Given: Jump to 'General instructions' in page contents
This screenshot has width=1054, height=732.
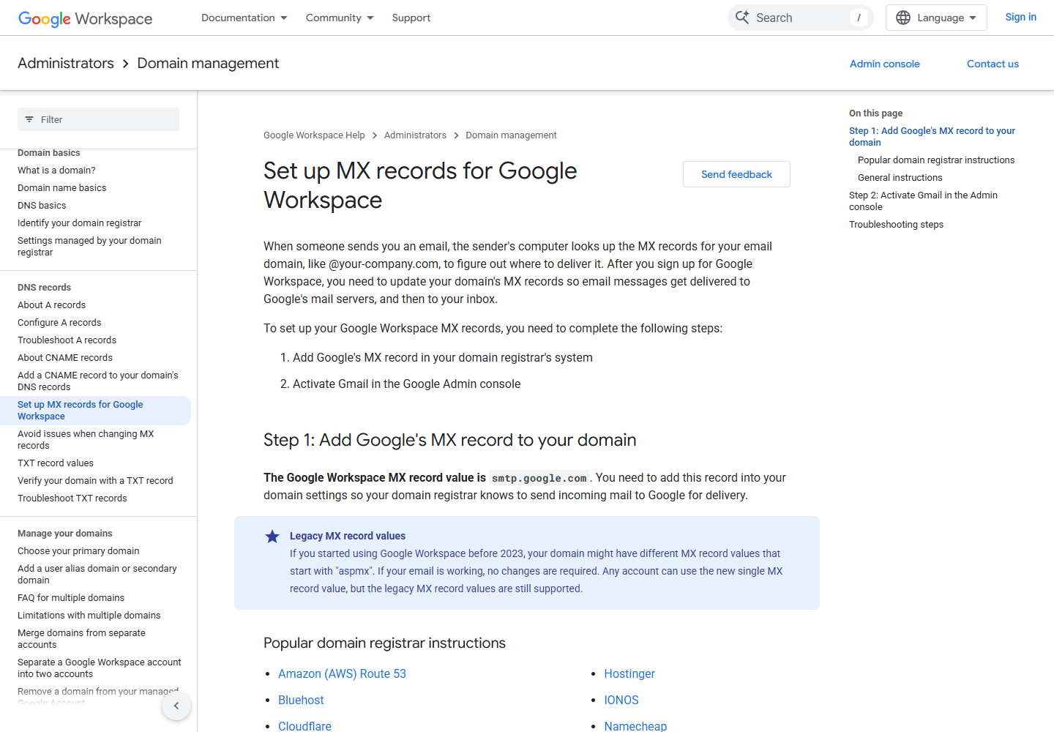Looking at the screenshot, I should [900, 178].
